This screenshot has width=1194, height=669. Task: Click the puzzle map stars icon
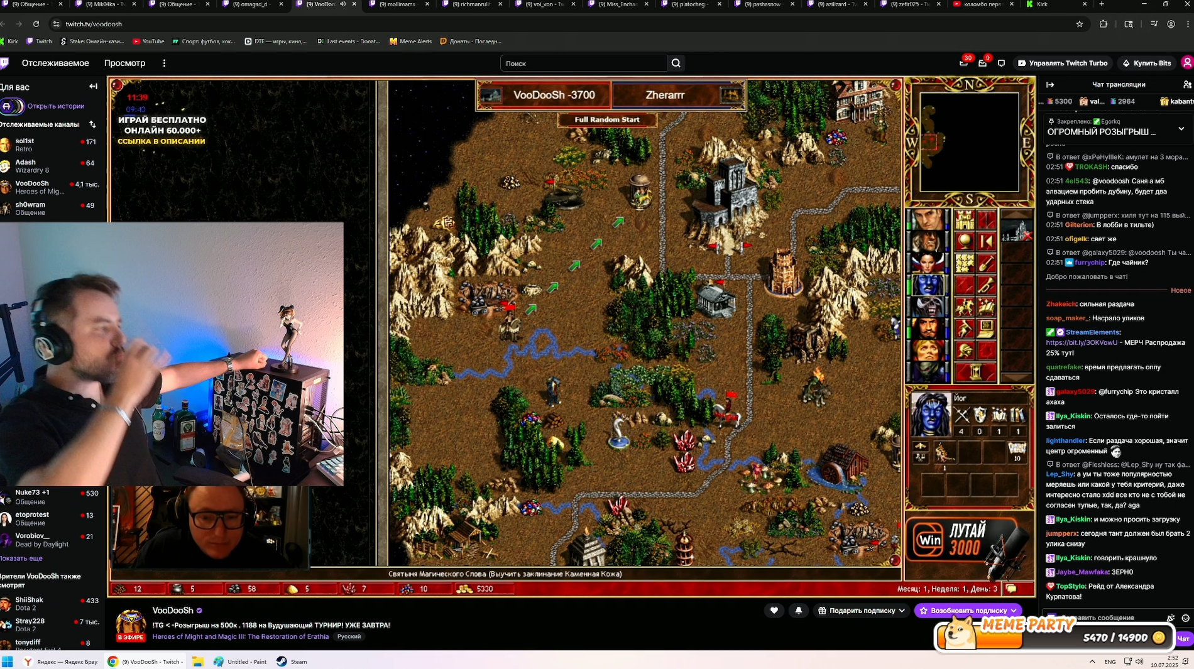pyautogui.click(x=964, y=263)
